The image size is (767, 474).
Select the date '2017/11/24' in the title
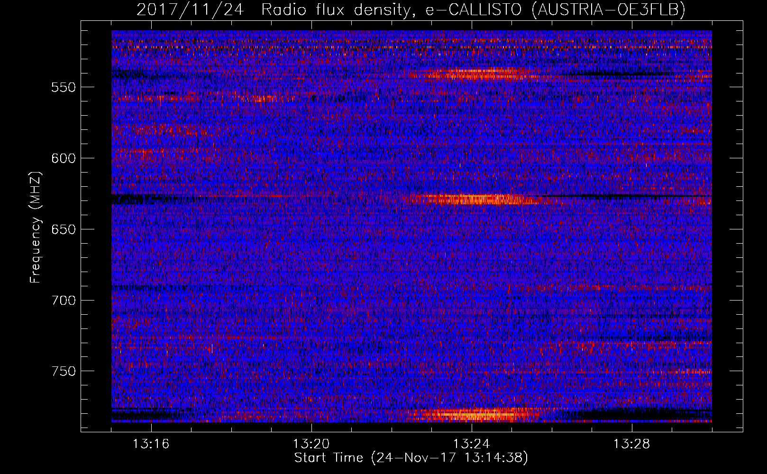[190, 9]
